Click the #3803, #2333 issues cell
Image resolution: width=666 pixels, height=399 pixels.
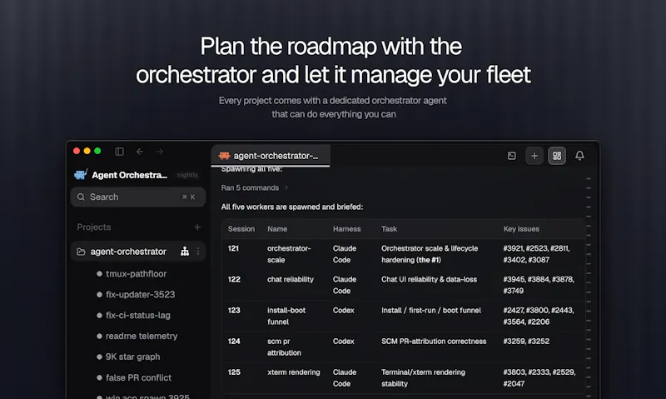539,378
